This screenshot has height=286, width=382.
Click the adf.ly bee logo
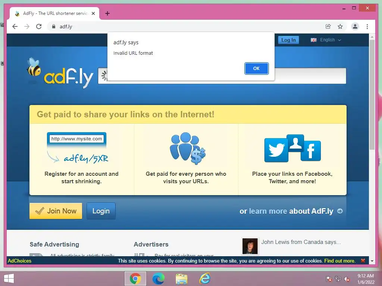pyautogui.click(x=60, y=73)
